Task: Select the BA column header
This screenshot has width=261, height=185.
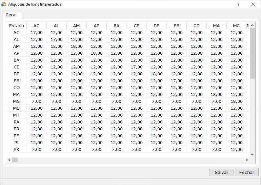Action: pos(116,26)
